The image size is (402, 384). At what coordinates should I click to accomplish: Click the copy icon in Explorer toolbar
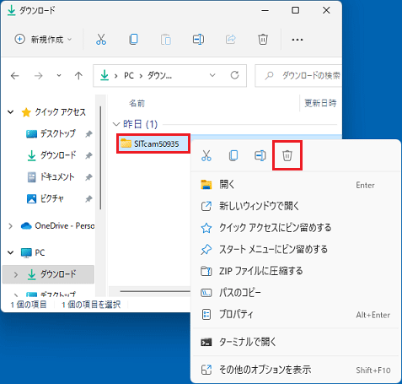[x=133, y=39]
